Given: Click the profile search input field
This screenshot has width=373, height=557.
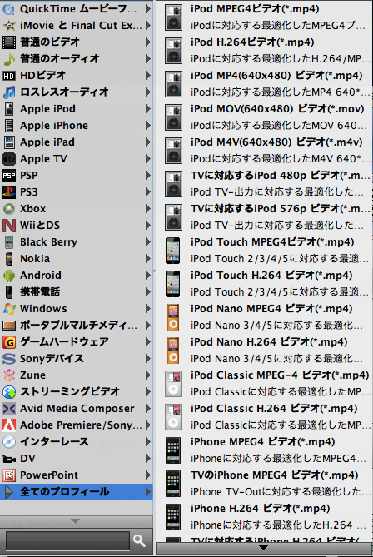Looking at the screenshot, I should (x=67, y=540).
